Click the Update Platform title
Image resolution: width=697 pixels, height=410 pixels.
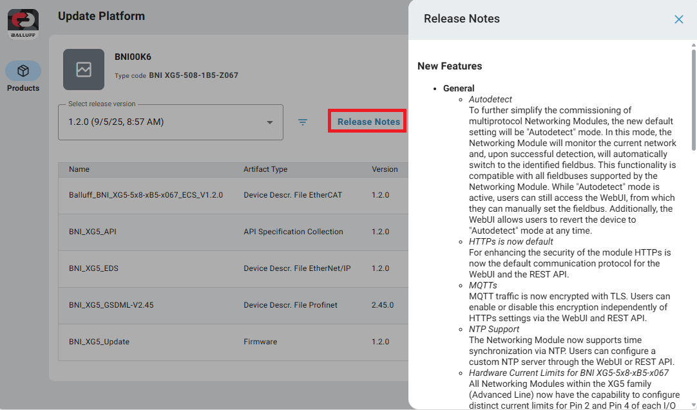tap(101, 16)
